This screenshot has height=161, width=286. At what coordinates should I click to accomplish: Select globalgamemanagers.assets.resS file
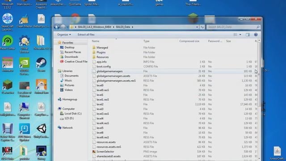116,81
